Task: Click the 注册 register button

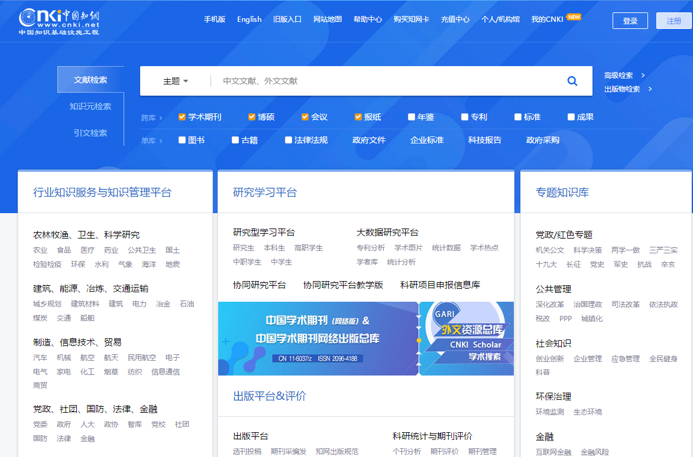Action: click(x=674, y=21)
